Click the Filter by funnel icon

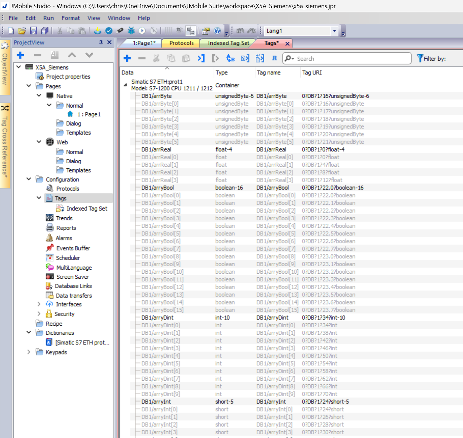pos(420,58)
